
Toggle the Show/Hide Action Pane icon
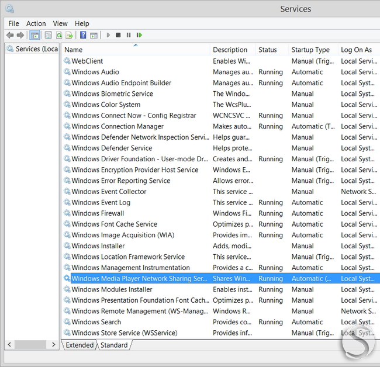pos(94,36)
